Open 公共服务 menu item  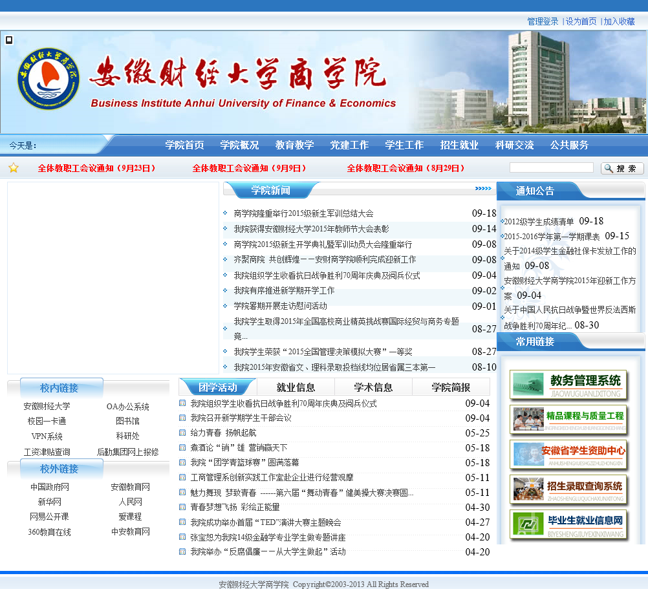[x=569, y=145]
